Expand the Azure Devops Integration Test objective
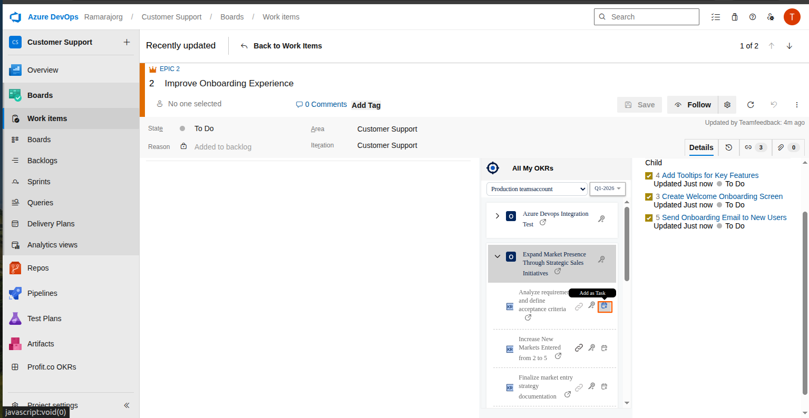 click(x=497, y=216)
